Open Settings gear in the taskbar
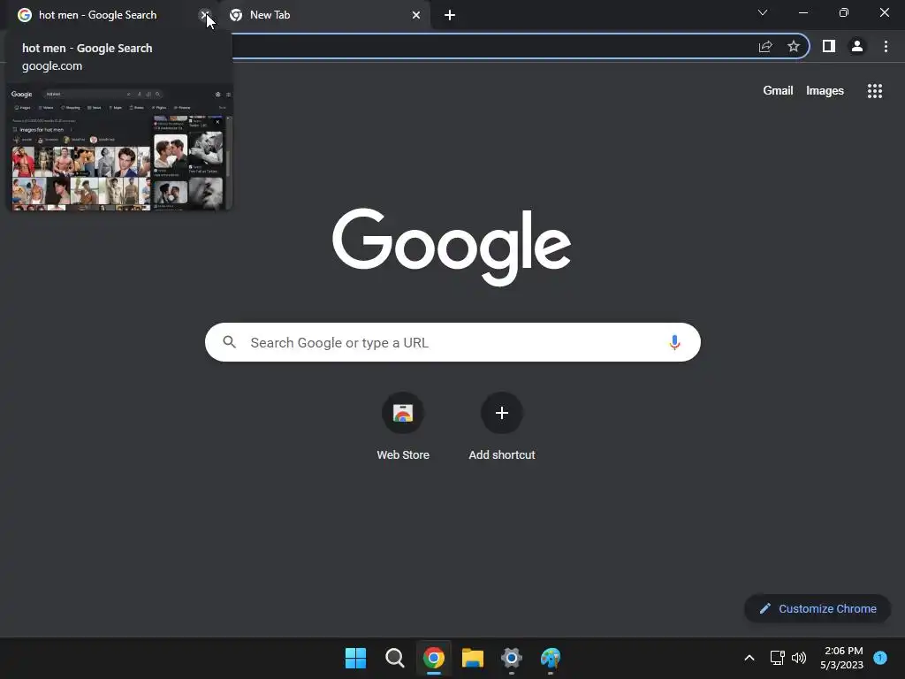Viewport: 905px width, 679px height. pyautogui.click(x=512, y=658)
